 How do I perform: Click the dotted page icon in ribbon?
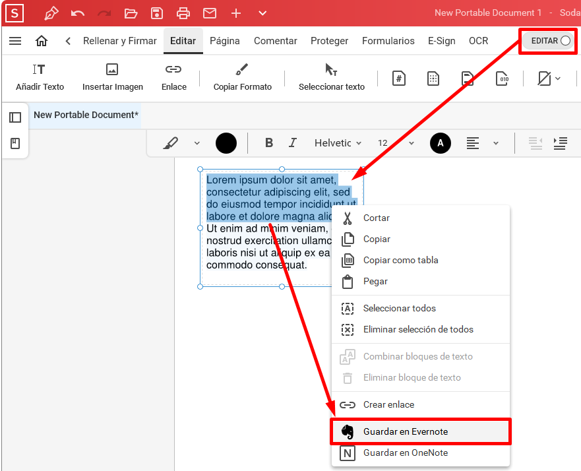coord(433,78)
